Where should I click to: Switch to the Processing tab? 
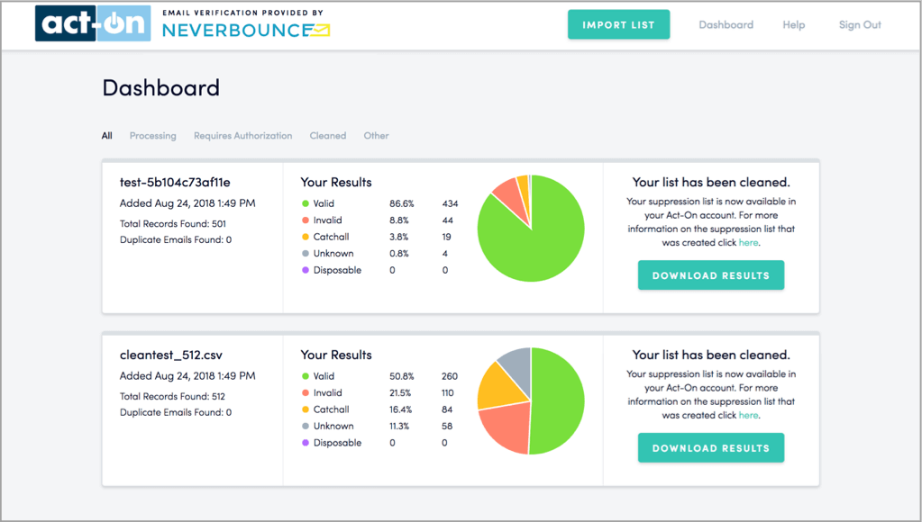tap(152, 136)
